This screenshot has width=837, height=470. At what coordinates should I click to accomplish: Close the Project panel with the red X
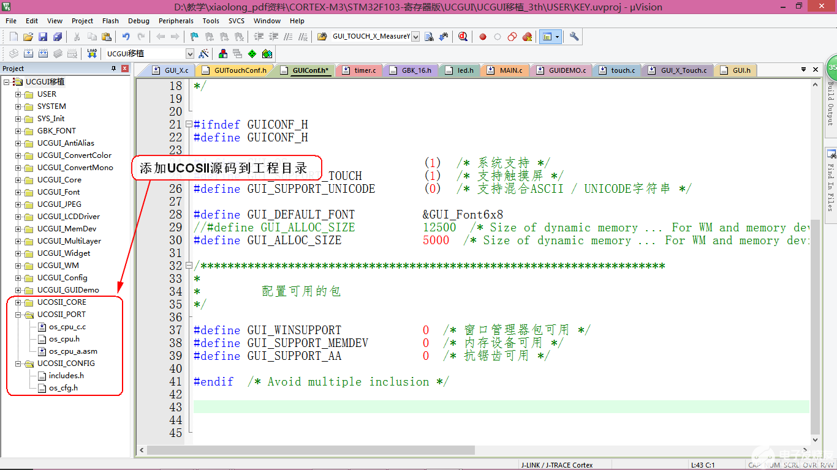125,69
